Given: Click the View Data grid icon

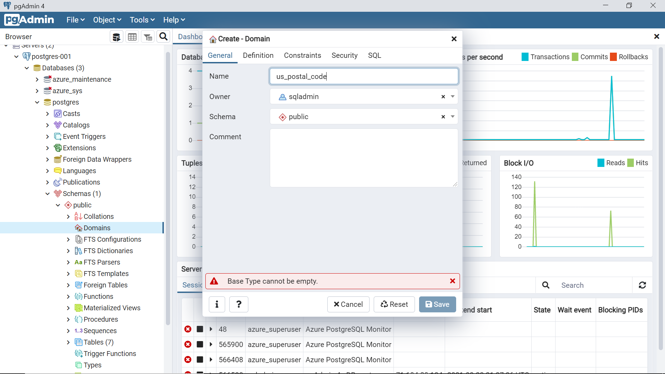Looking at the screenshot, I should [132, 37].
